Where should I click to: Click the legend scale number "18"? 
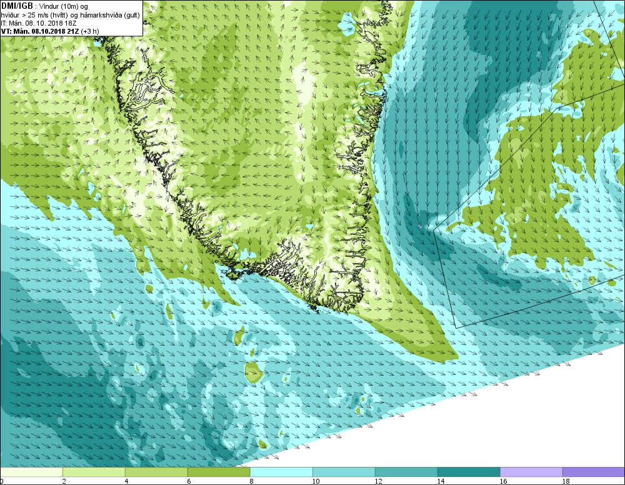tap(566, 481)
